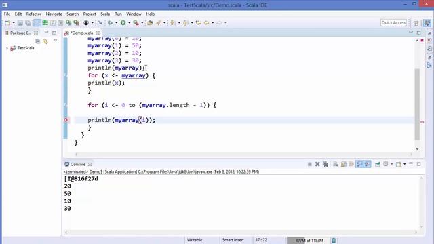This screenshot has height=244, width=434.
Task: Click the garbage collector trash icon
Action: click(x=334, y=241)
